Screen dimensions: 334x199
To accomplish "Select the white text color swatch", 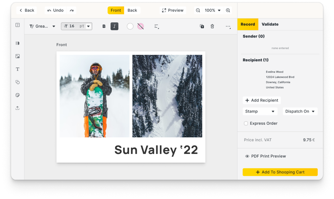I will (130, 26).
